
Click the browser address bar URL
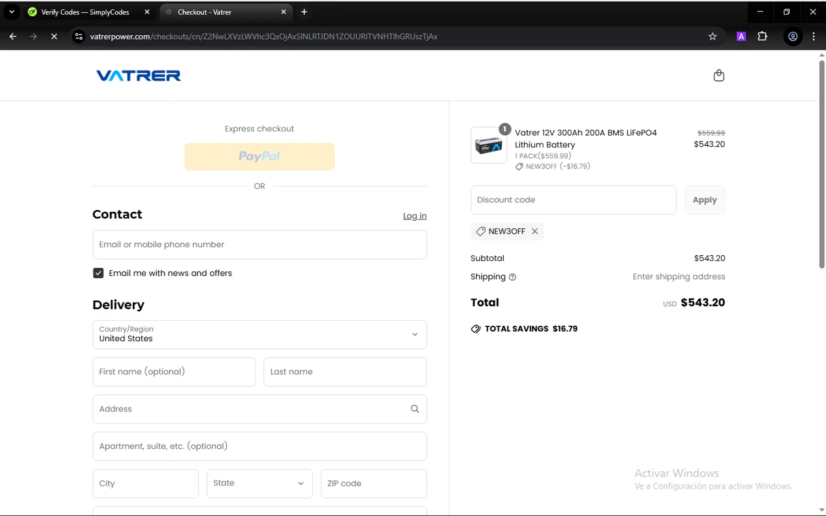pos(264,36)
